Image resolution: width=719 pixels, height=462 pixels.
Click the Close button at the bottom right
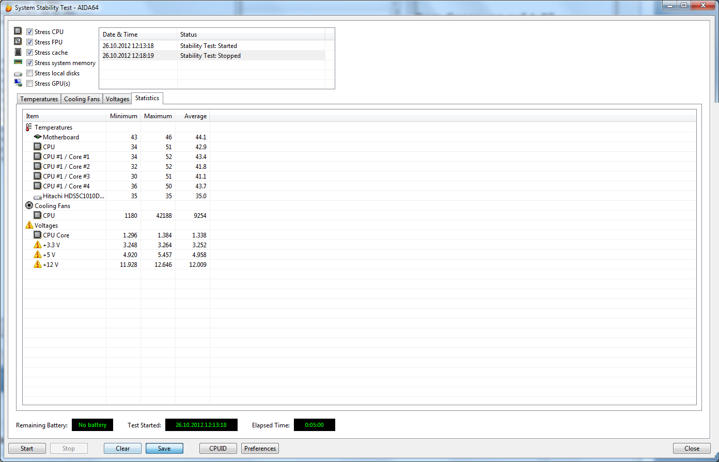(x=692, y=449)
